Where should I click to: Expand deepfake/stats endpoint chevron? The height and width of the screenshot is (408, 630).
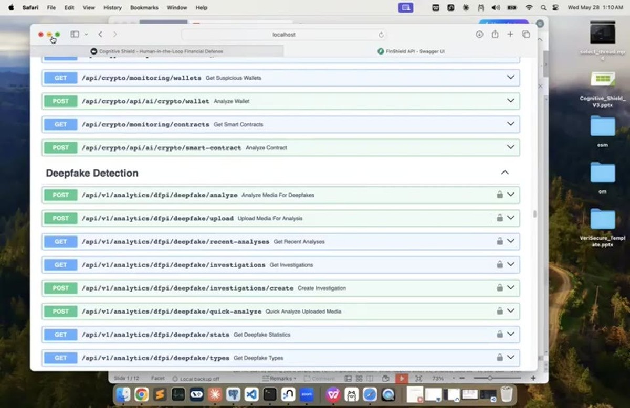[x=510, y=334]
